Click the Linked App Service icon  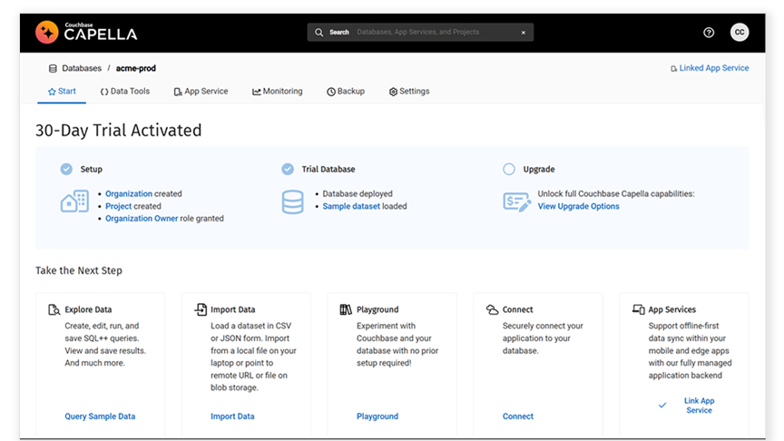point(673,68)
